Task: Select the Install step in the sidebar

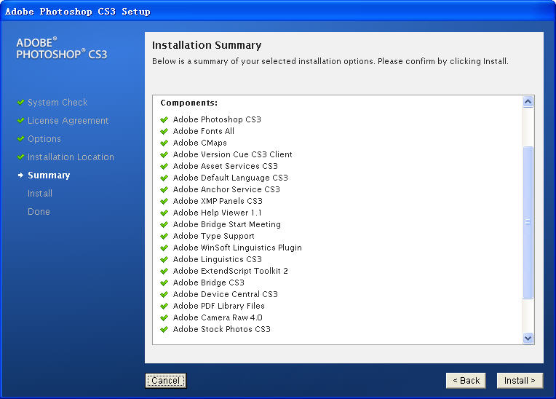Action: tap(40, 193)
